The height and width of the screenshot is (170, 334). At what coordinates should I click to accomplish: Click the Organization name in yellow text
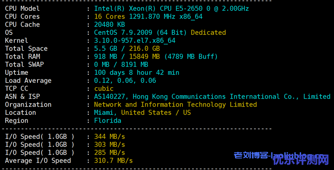(x=175, y=104)
